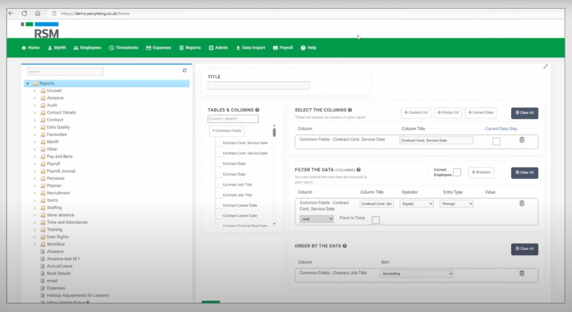572x312 pixels.
Task: Open the Filter The Data help icon
Action: pyautogui.click(x=358, y=170)
